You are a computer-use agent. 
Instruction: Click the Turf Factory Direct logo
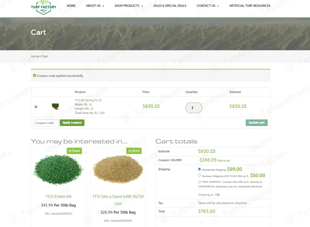[44, 7]
